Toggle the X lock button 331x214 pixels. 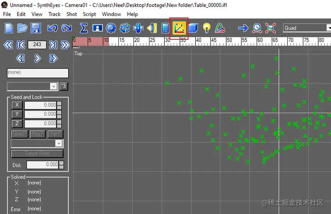[x=17, y=105]
